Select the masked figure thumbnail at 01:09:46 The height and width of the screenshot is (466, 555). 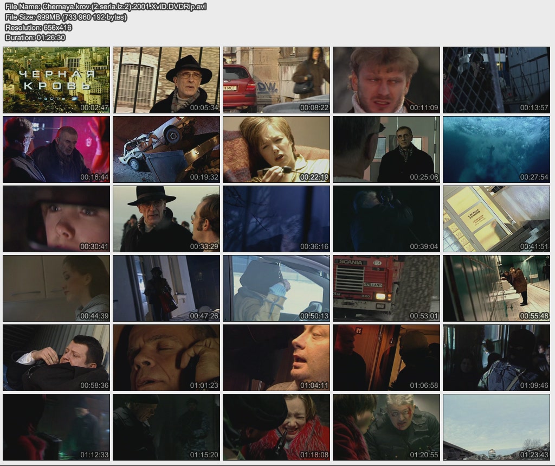pos(496,358)
